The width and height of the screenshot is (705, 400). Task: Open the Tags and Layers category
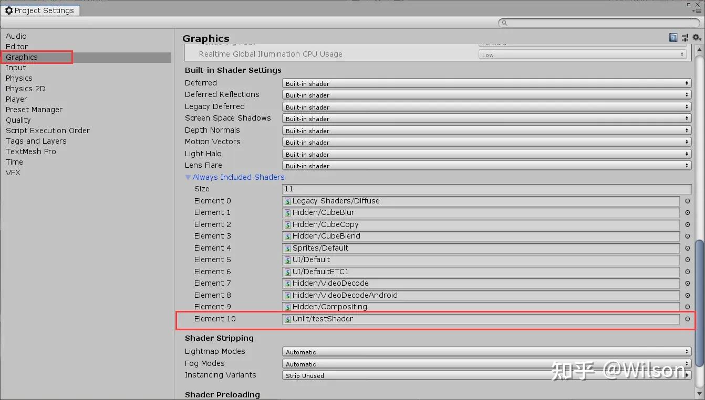36,141
